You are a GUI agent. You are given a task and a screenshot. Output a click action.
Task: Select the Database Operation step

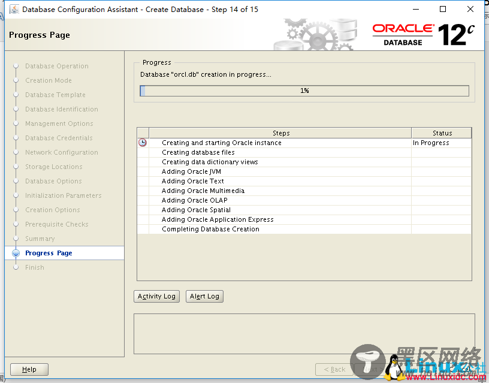57,66
